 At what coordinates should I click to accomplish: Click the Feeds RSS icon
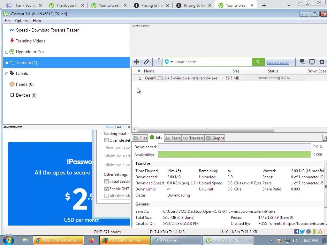(x=12, y=84)
